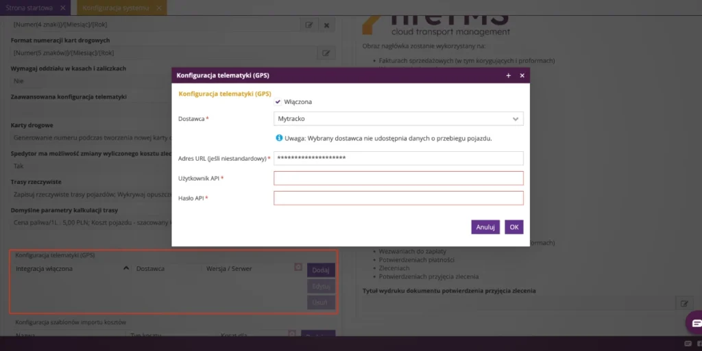The image size is (702, 351).
Task: Click the Trasy rzeczywiste value field
Action: [91, 194]
